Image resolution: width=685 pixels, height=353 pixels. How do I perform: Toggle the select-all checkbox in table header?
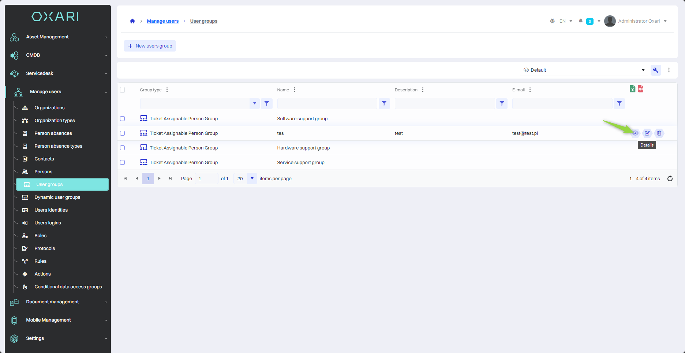123,90
